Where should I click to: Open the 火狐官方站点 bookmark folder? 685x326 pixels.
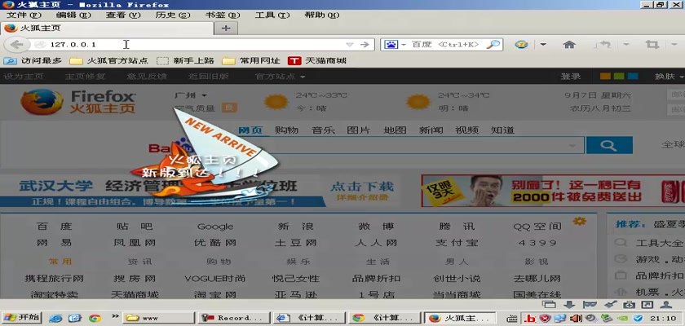click(x=108, y=60)
